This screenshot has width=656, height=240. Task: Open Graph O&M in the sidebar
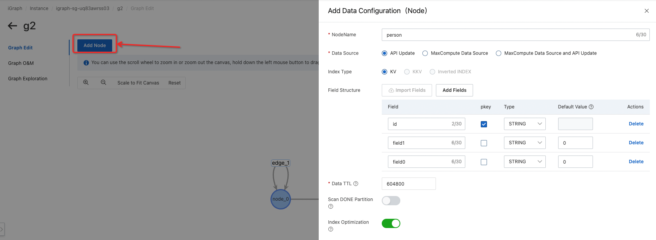click(21, 63)
